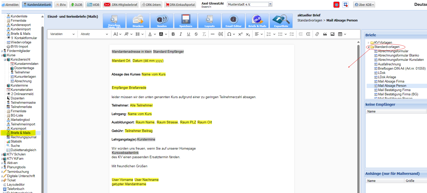
Task: Click the Abmelden button
Action: click(10, 5)
